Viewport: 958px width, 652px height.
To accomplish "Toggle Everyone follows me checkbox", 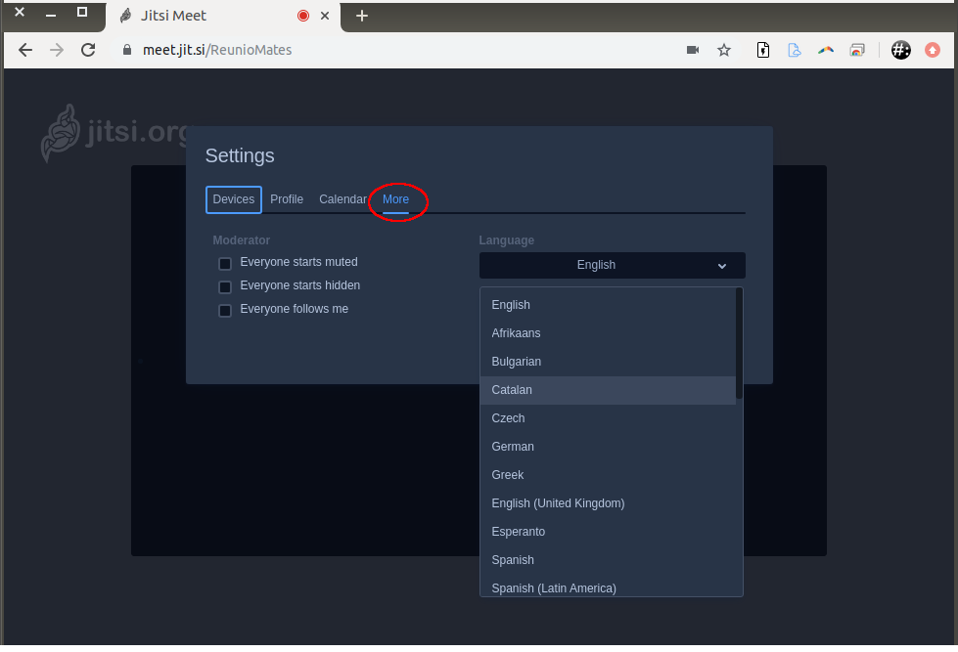I will [225, 310].
